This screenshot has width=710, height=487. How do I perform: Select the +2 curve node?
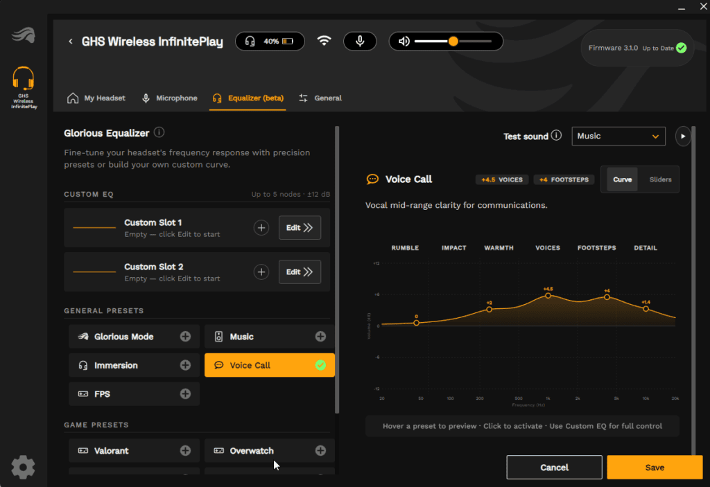click(x=489, y=310)
